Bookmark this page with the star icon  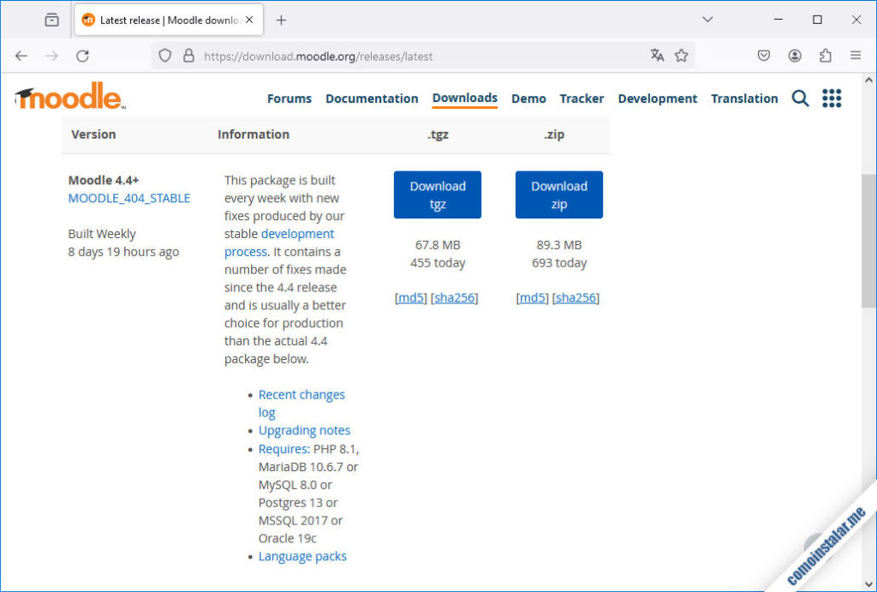pyautogui.click(x=682, y=55)
